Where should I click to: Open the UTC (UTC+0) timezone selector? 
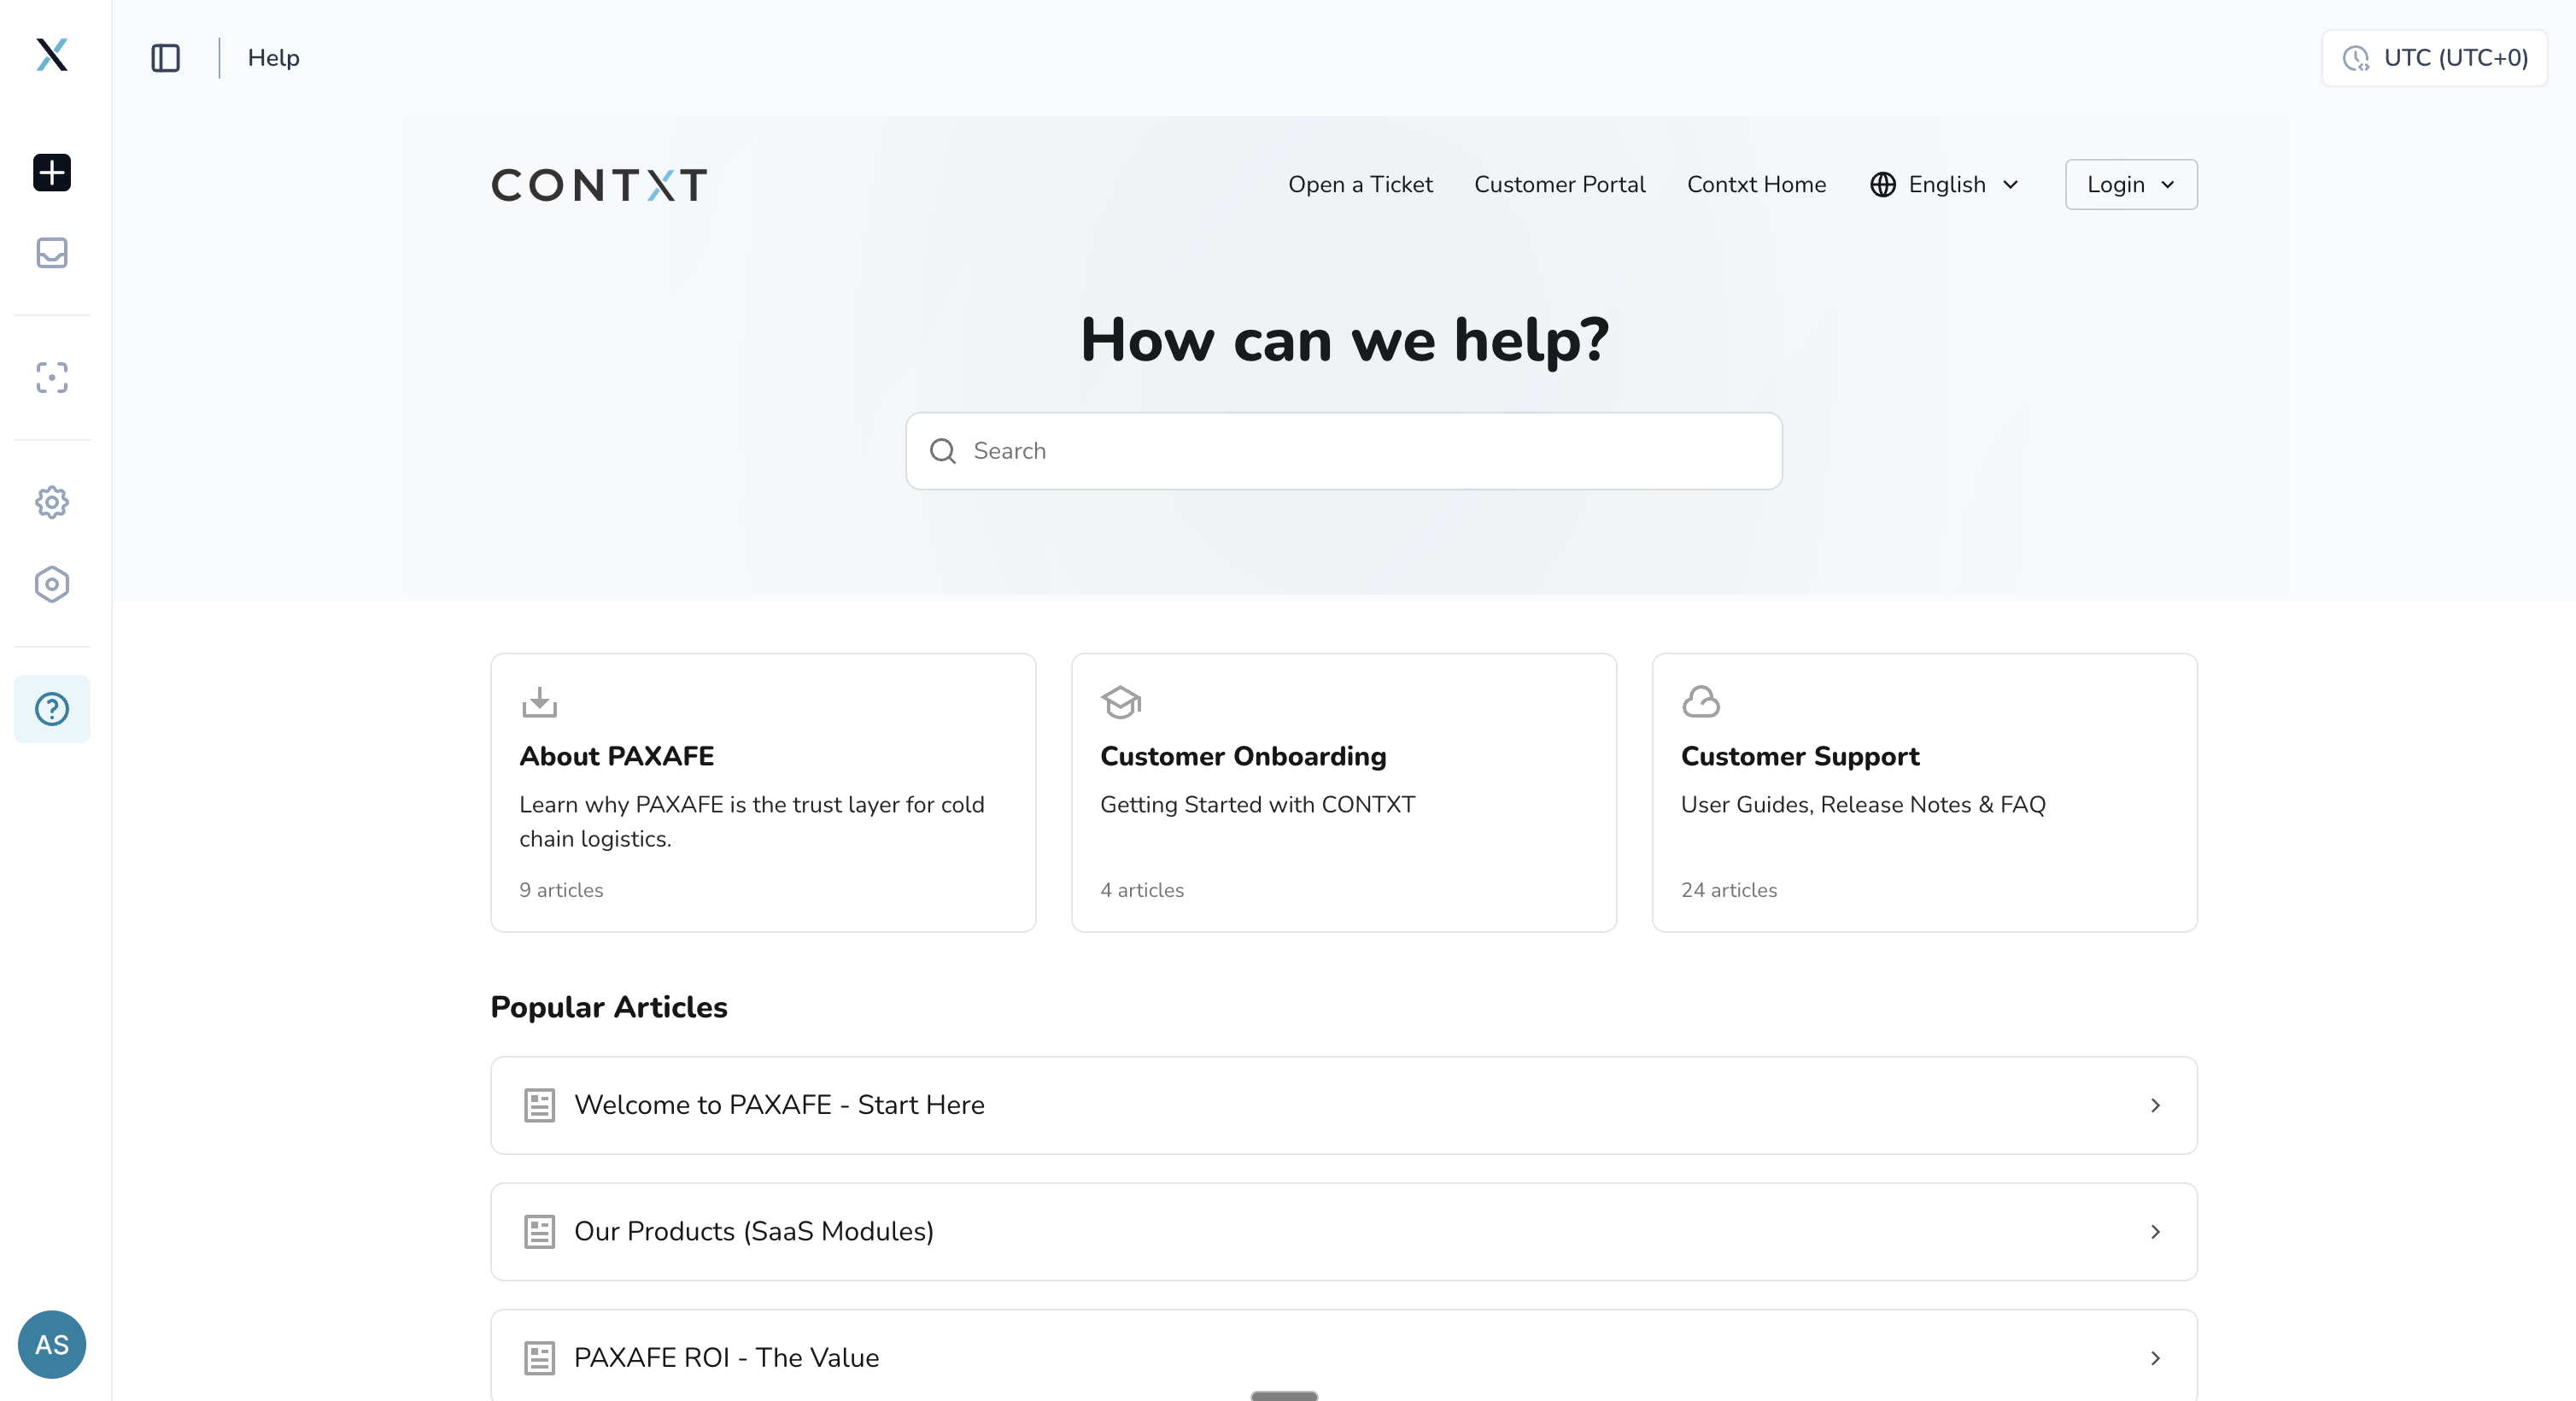2434,58
